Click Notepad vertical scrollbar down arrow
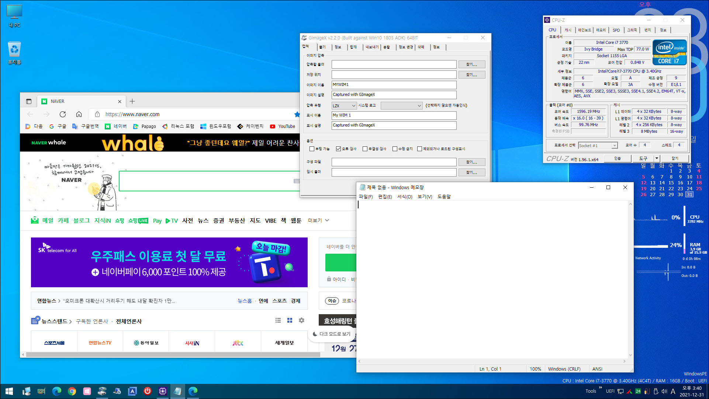 tap(630, 356)
